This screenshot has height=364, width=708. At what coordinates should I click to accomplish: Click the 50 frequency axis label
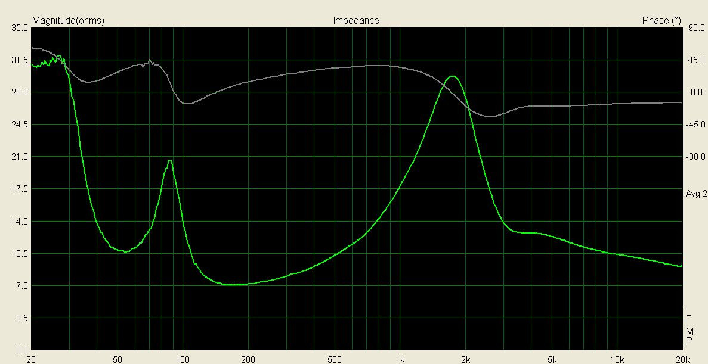click(x=118, y=359)
